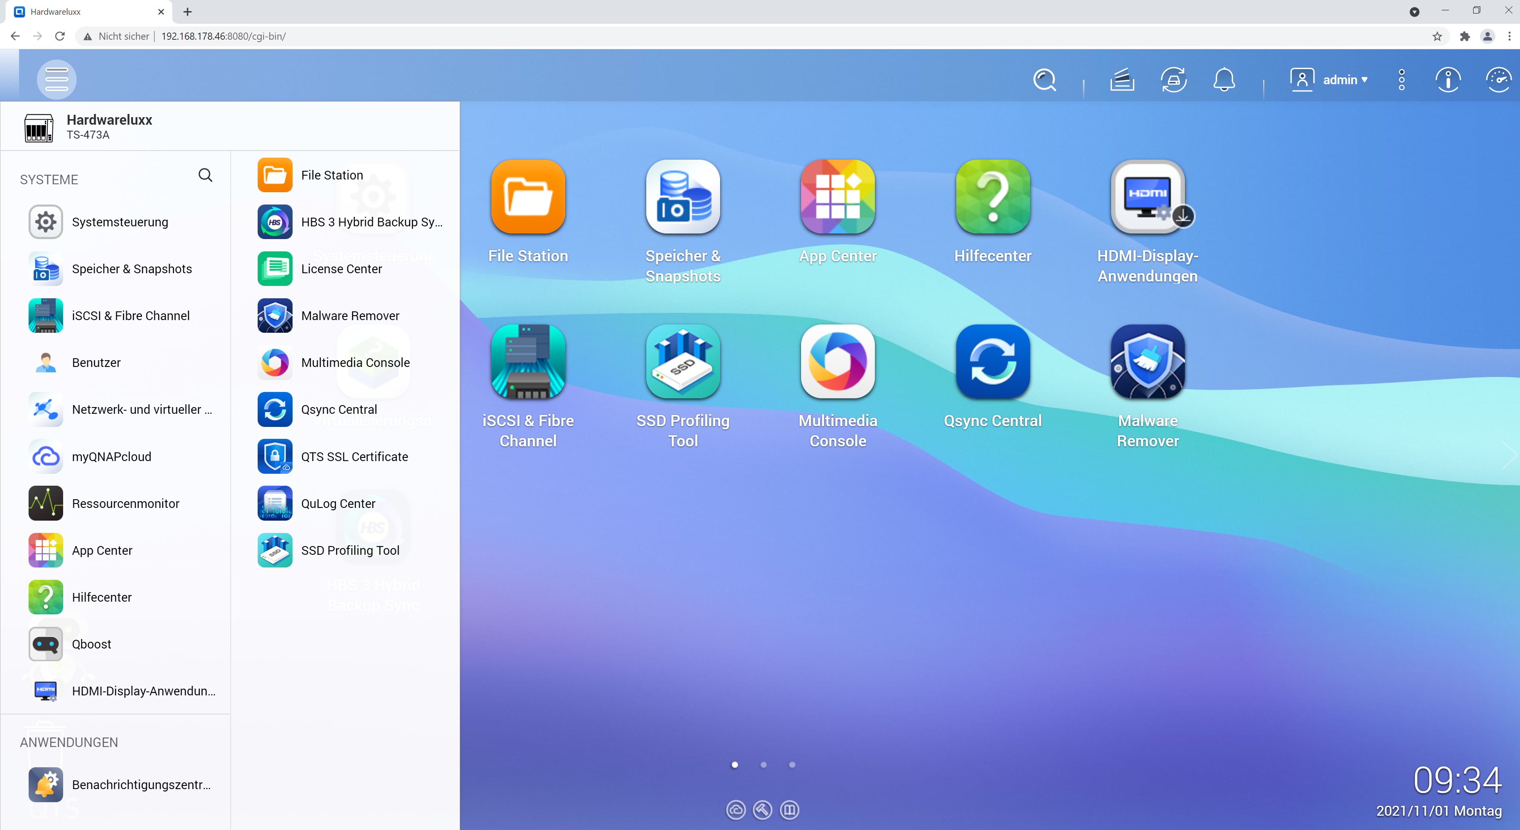1520x830 pixels.
Task: Launch SSD Profiling Tool desktop shortcut
Action: click(683, 361)
